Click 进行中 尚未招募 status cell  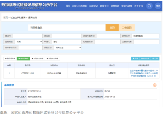(x=54, y=73)
